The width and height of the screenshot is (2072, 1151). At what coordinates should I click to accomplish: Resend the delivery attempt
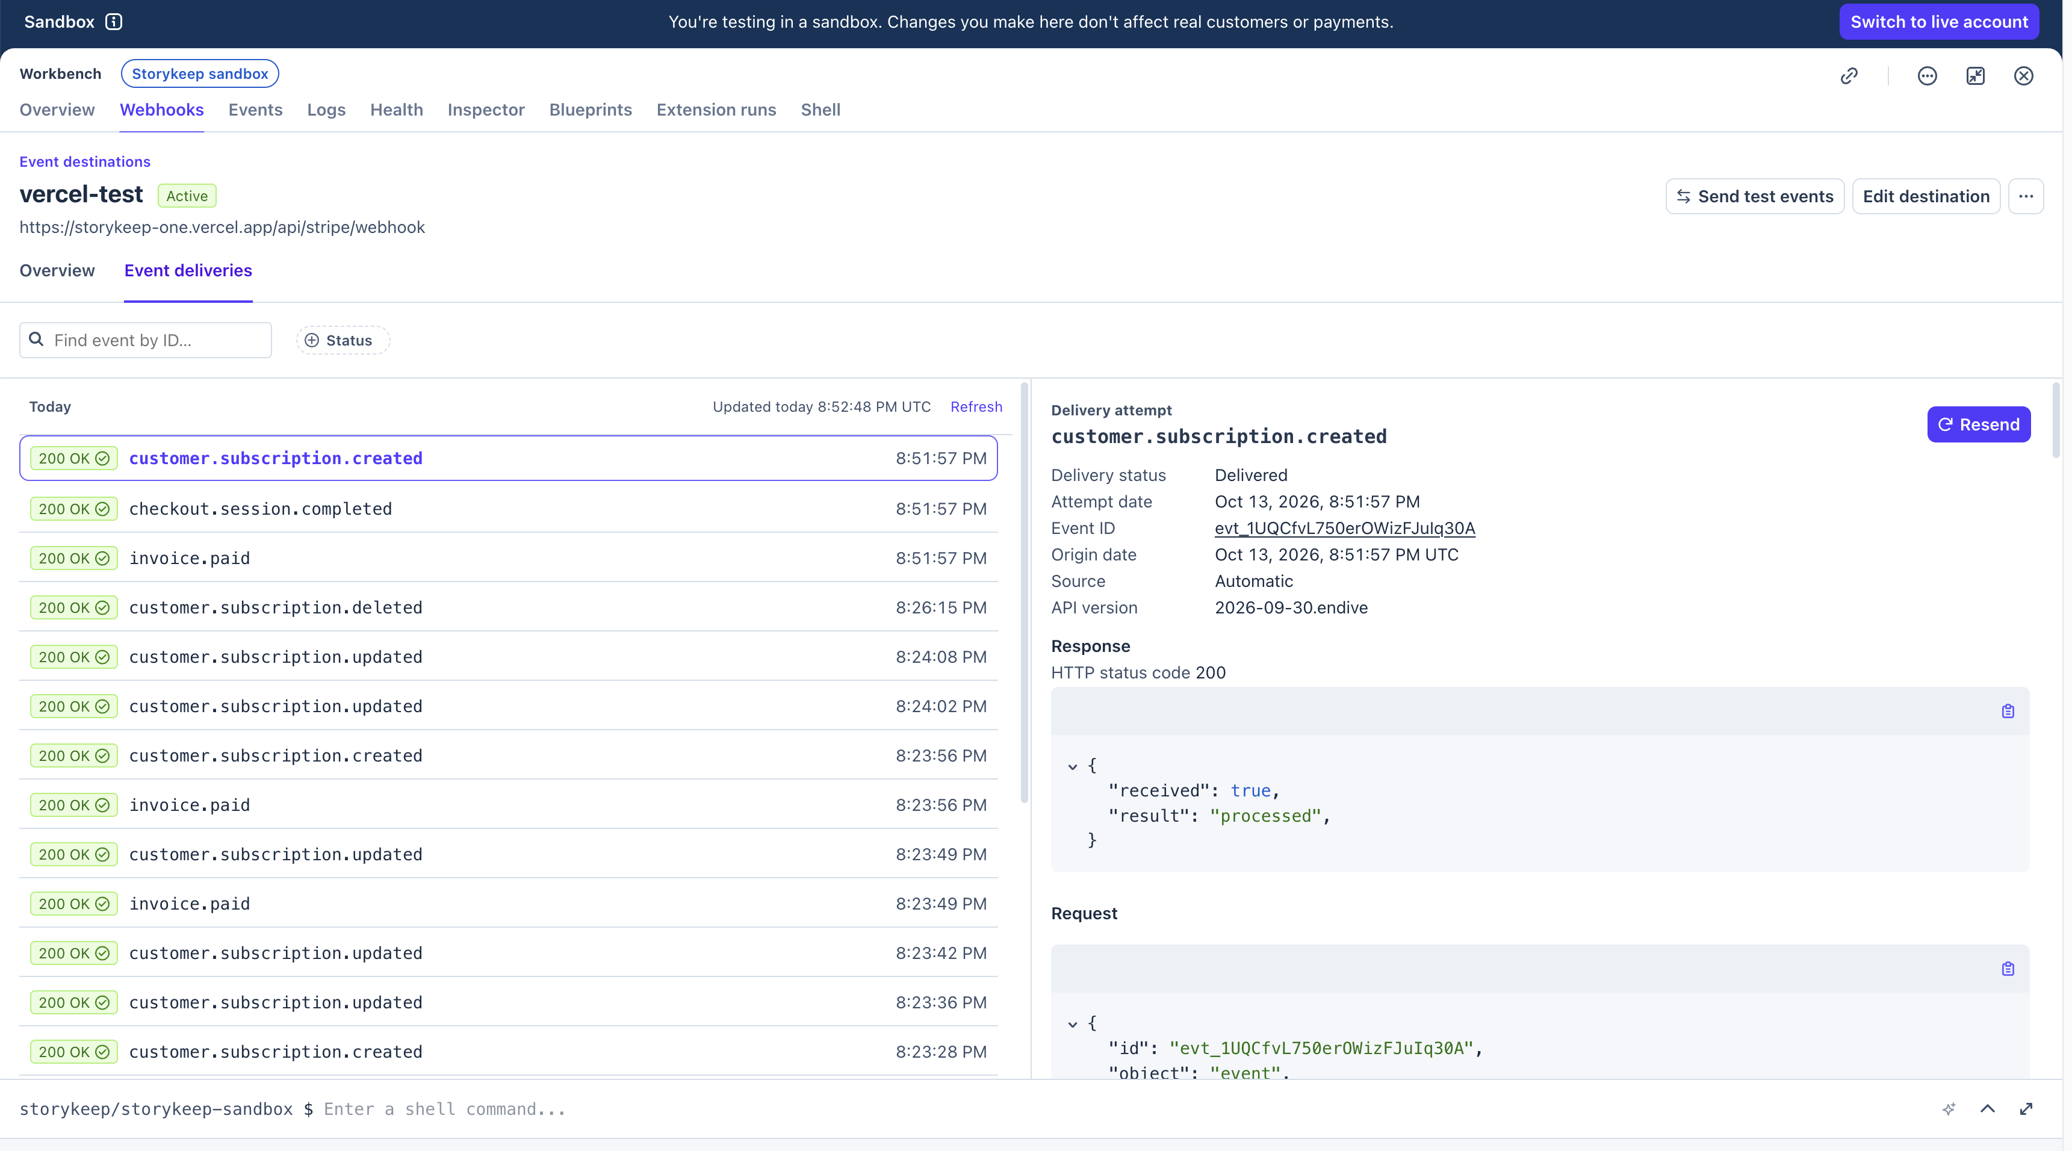click(1979, 424)
